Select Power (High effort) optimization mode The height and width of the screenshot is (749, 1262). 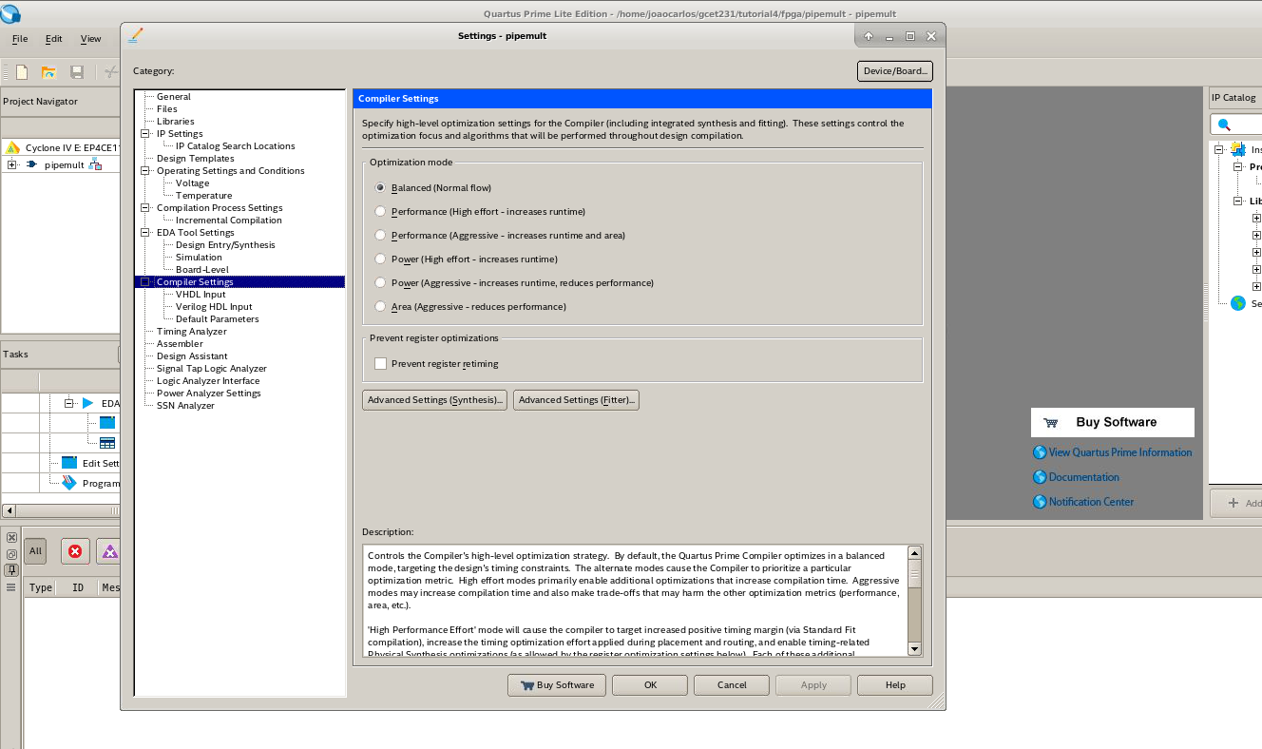pyautogui.click(x=381, y=259)
